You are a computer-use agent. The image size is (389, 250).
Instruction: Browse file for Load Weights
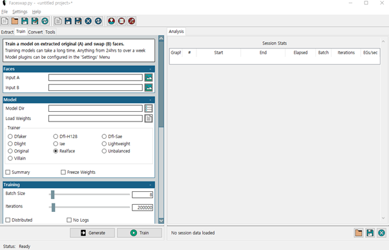click(x=149, y=119)
